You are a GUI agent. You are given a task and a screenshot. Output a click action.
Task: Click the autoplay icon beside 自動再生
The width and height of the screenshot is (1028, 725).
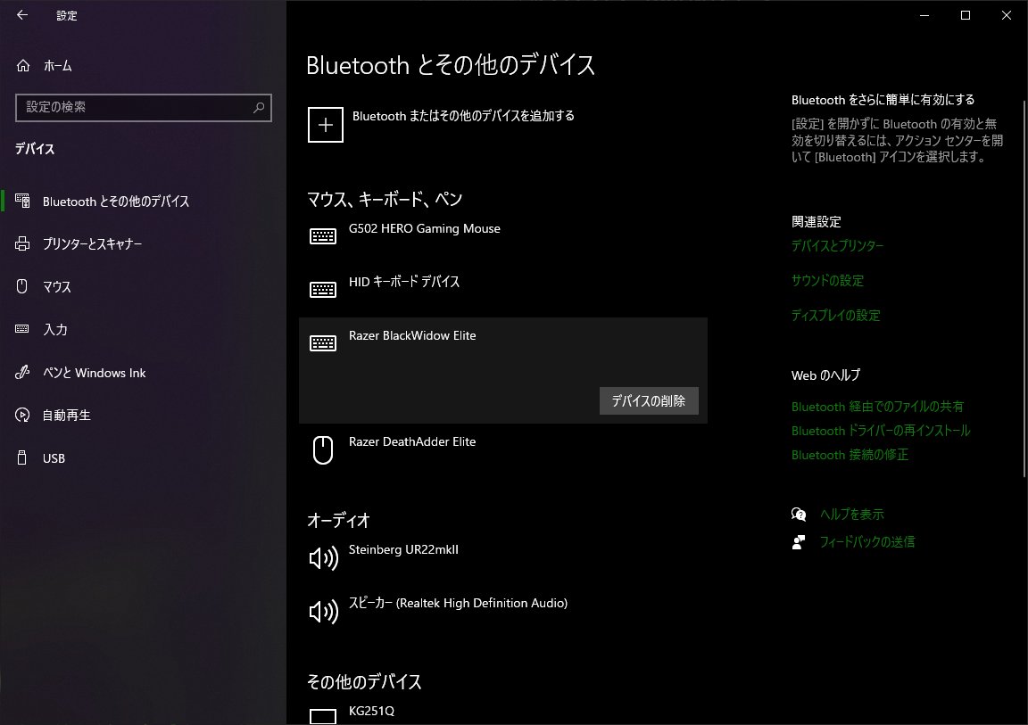tap(22, 415)
